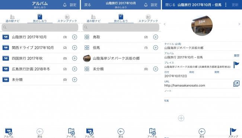Tap back arrow in middle screen bottom bar
The height and width of the screenshot is (138, 242).
coord(121,132)
